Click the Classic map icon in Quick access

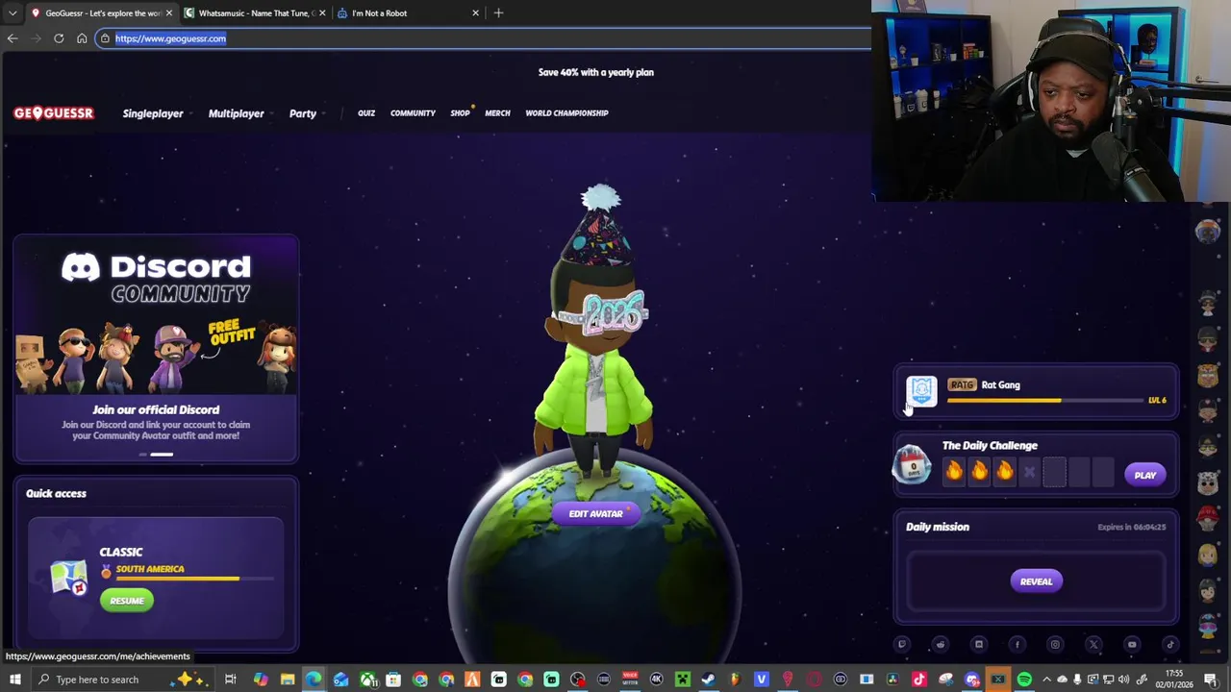click(68, 577)
